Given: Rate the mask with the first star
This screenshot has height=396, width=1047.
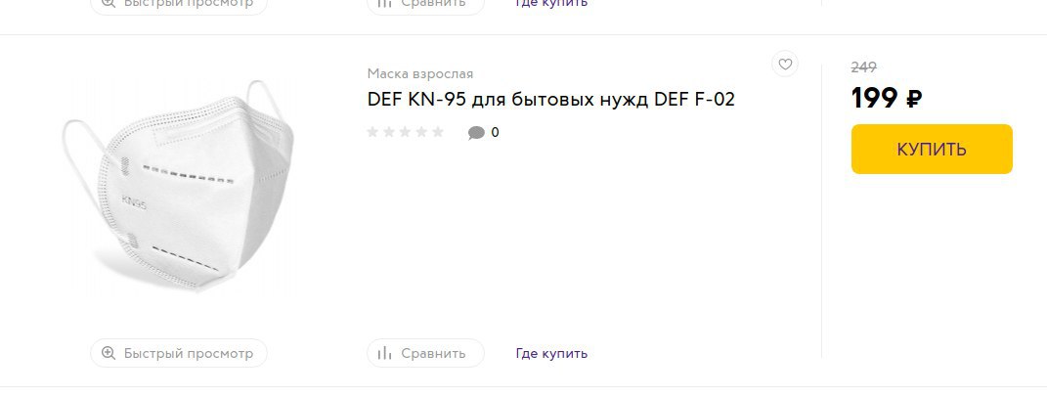Looking at the screenshot, I should (372, 132).
